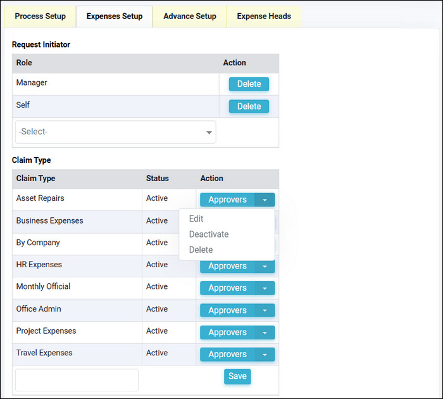Click Approvers for Monthly Official
The image size is (443, 399).
coord(227,288)
